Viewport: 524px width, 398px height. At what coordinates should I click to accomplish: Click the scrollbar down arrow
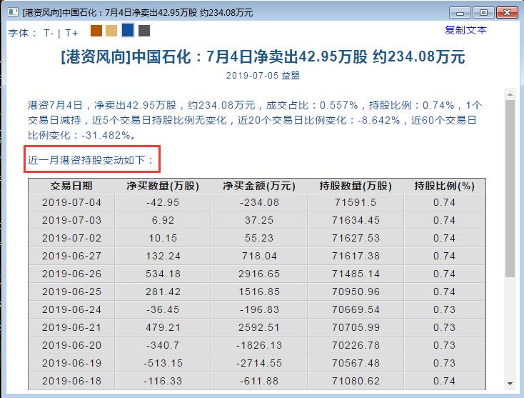(x=510, y=384)
